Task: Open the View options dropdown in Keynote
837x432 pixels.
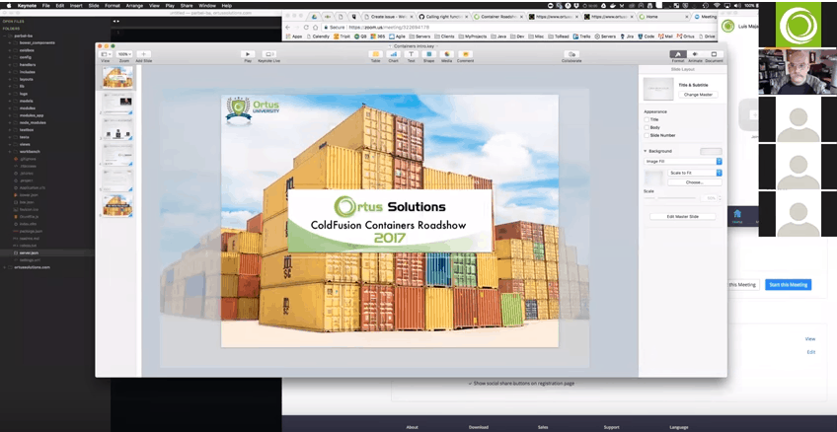Action: click(106, 54)
